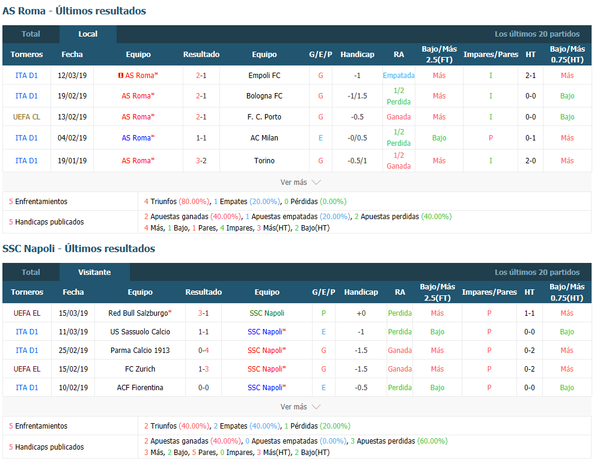Click 3-2 result against Torino

click(201, 161)
